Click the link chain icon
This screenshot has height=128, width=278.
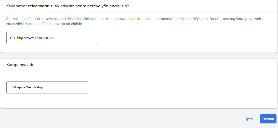13,38
